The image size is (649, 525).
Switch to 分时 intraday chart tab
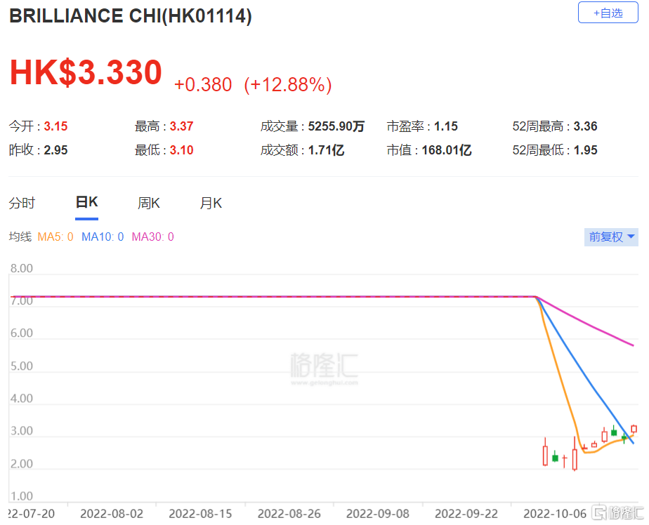point(22,203)
